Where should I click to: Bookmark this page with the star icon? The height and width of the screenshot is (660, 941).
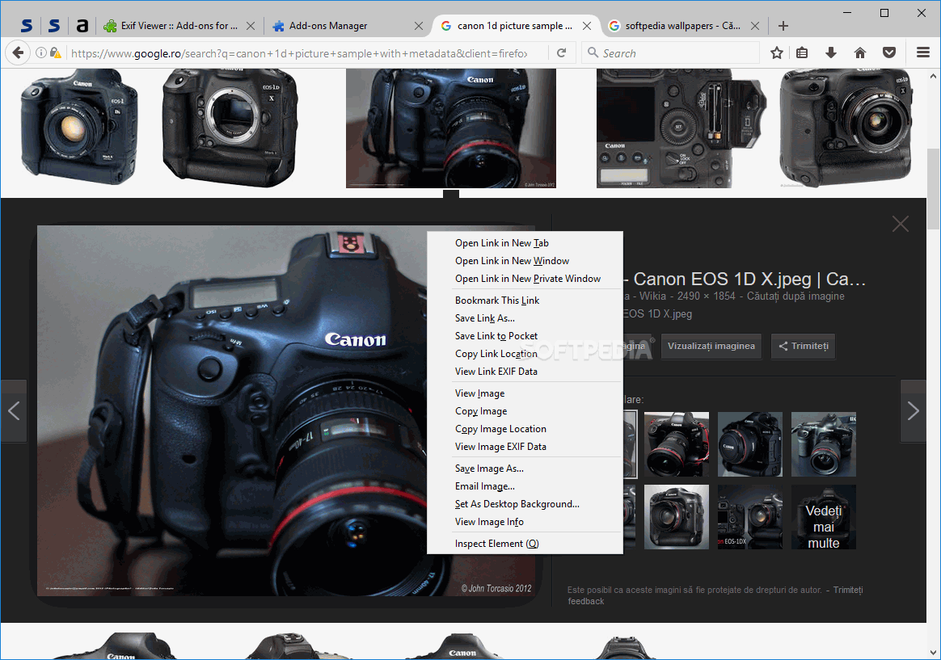pyautogui.click(x=777, y=53)
